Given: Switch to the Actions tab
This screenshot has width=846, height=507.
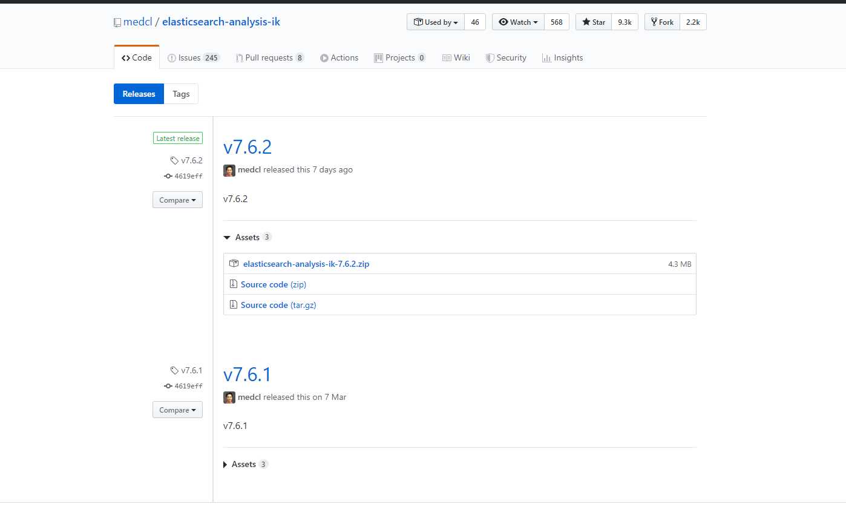Looking at the screenshot, I should pos(339,57).
